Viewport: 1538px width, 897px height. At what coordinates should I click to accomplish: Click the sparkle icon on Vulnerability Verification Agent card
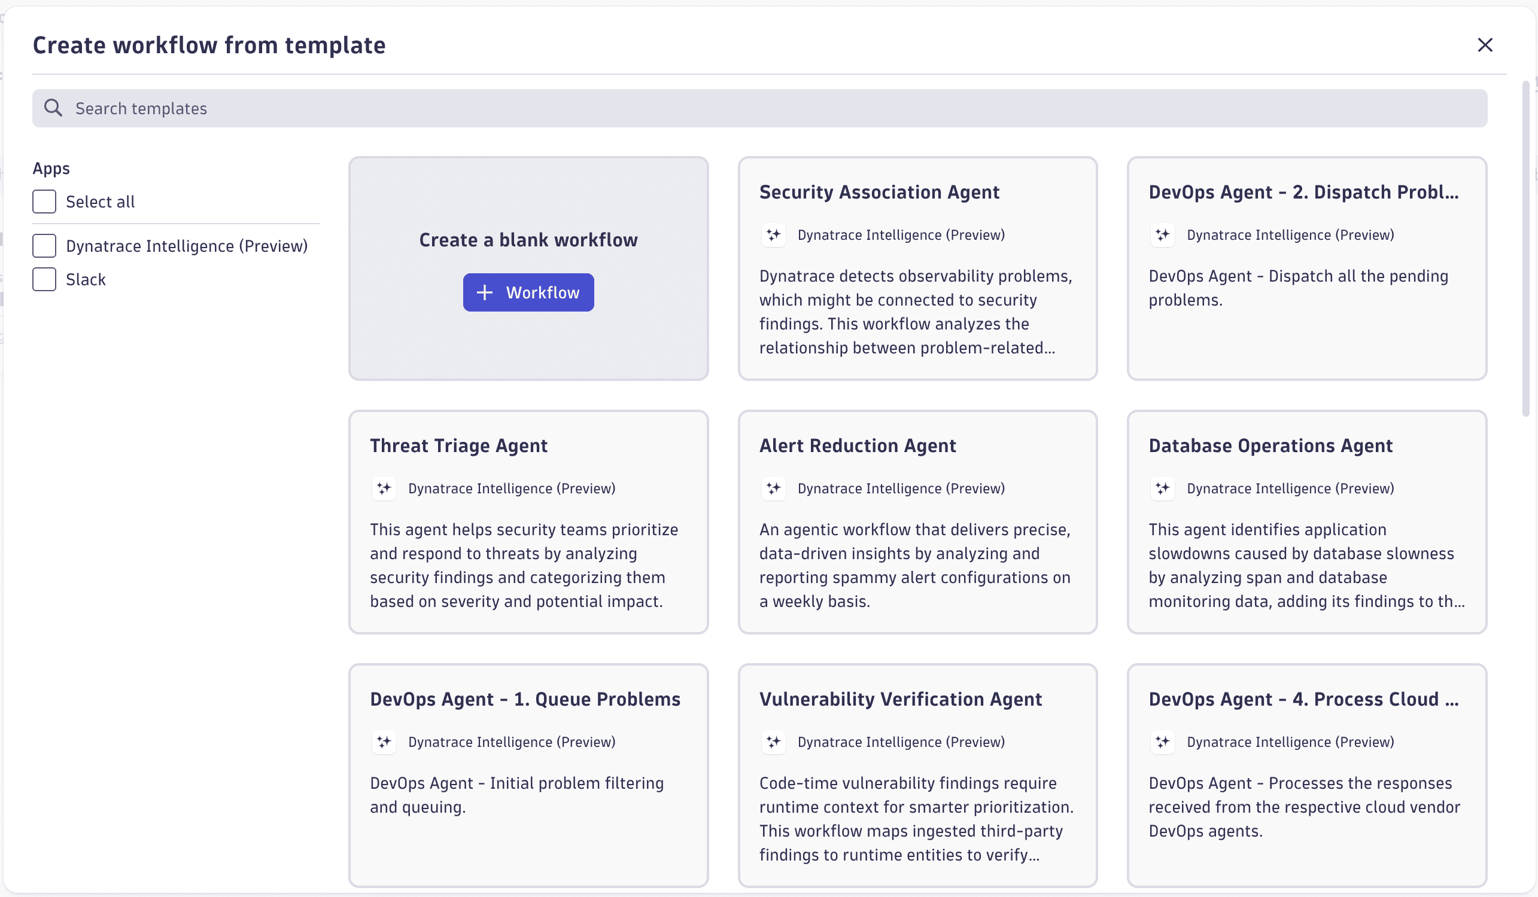click(773, 742)
